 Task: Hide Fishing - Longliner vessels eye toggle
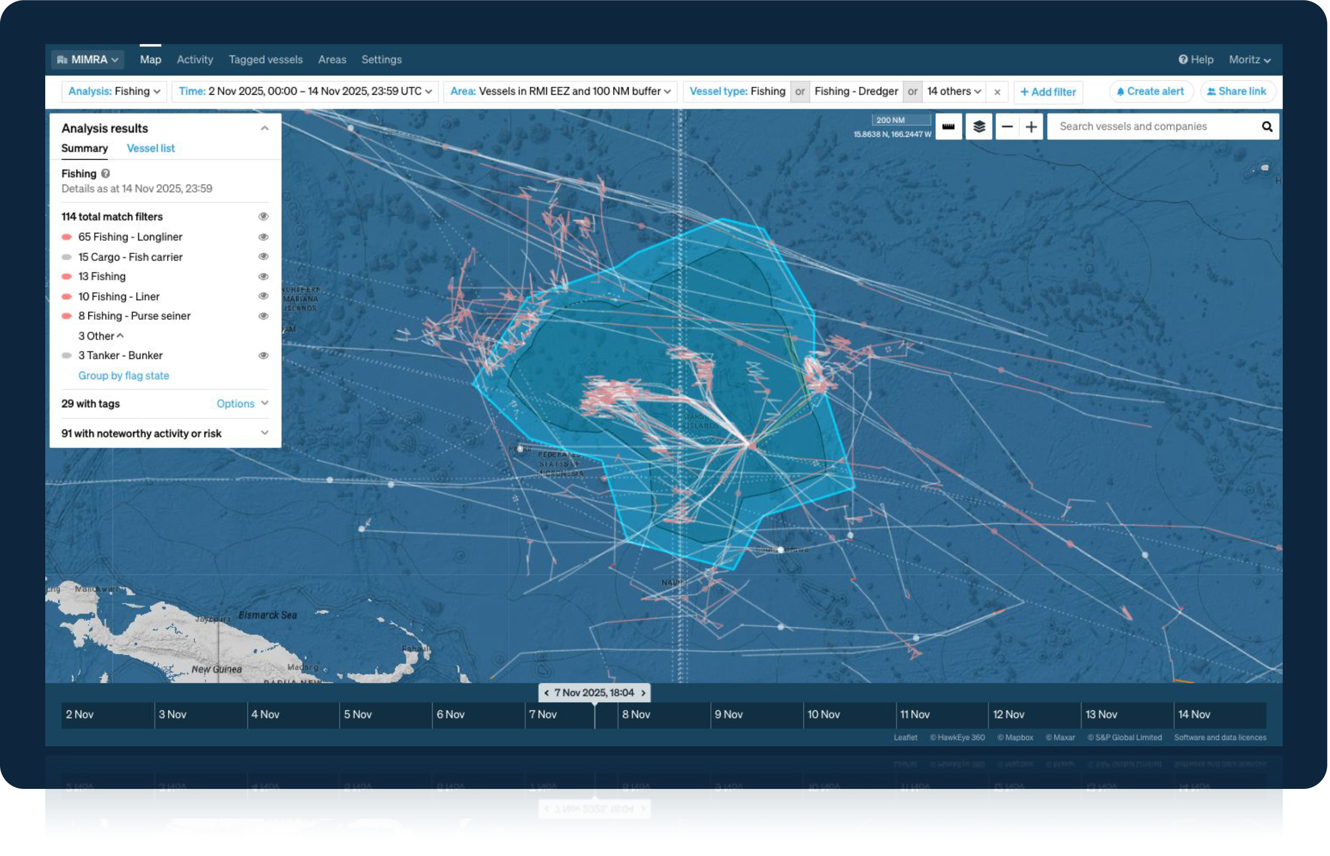point(264,237)
